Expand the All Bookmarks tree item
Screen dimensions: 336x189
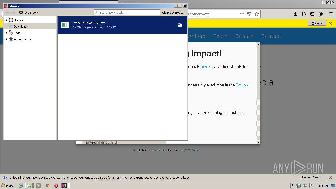(6, 39)
